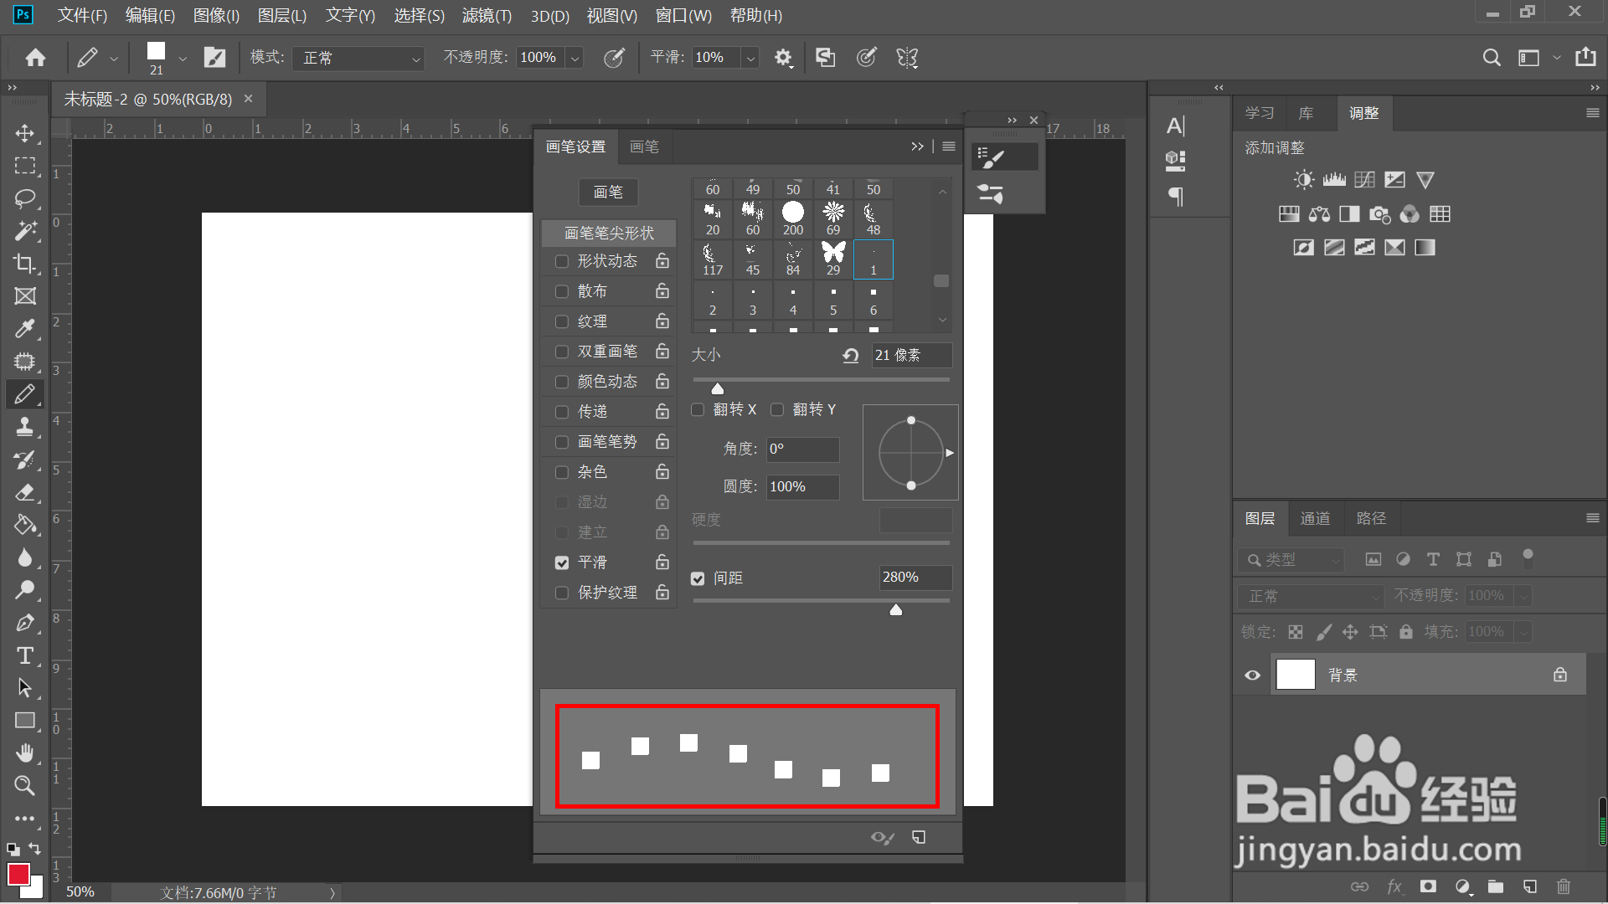
Task: Open the Opacity dropdown arrow
Action: click(x=575, y=58)
